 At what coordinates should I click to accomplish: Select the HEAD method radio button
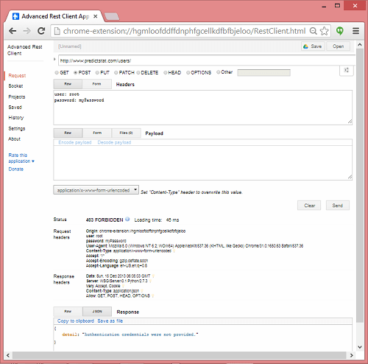[x=166, y=73]
